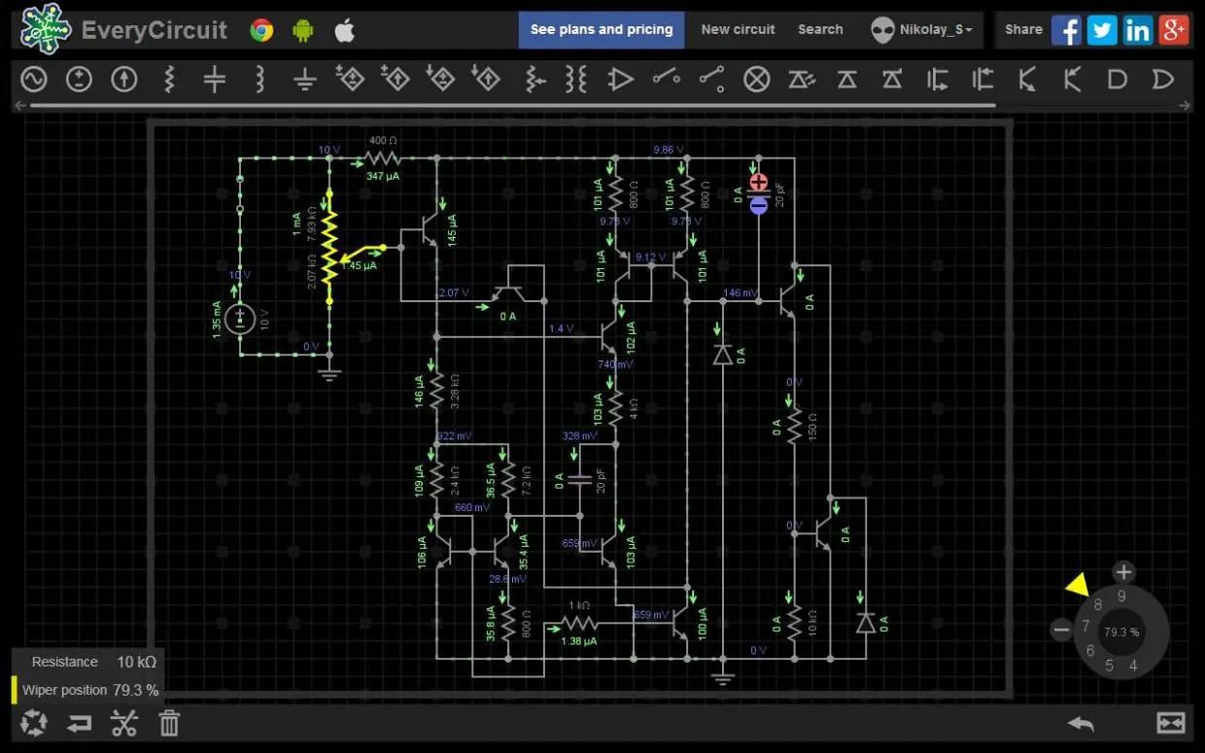Add a capacitor from component toolbar
Viewport: 1205px width, 753px height.
point(215,80)
